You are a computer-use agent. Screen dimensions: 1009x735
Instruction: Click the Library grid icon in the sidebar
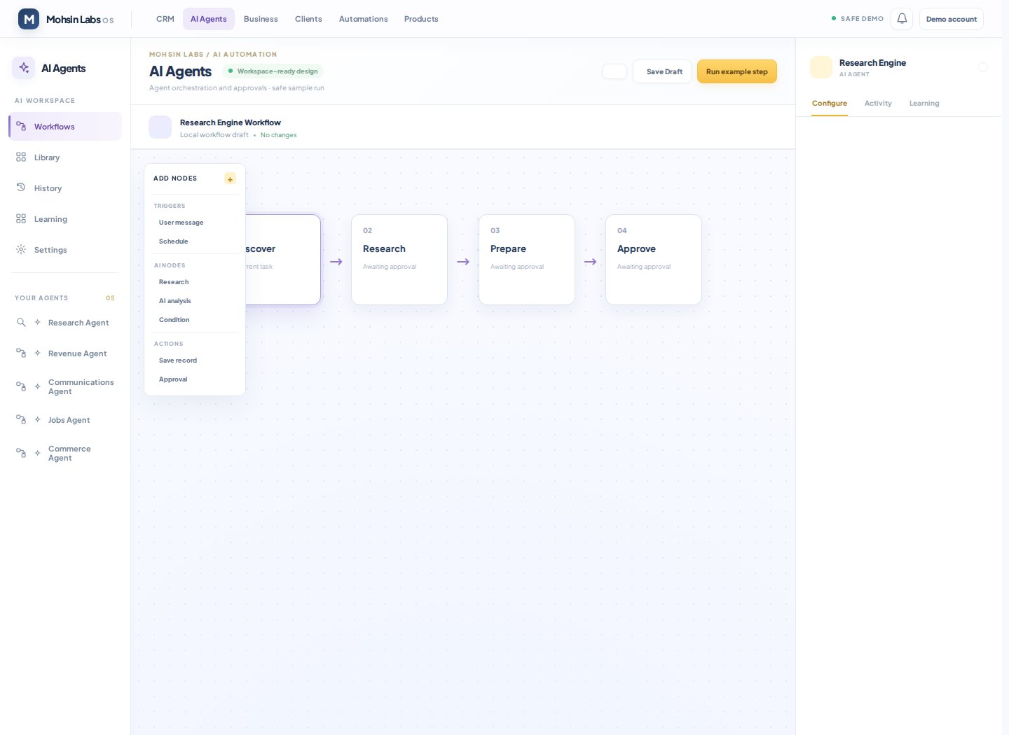(x=21, y=157)
